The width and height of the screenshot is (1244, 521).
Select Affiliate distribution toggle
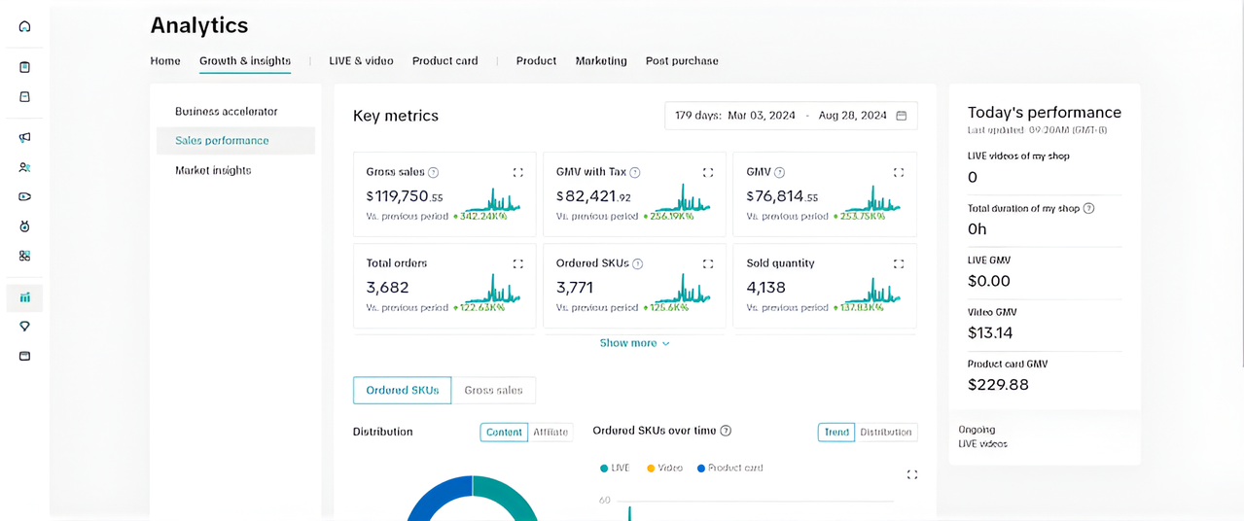tap(551, 433)
